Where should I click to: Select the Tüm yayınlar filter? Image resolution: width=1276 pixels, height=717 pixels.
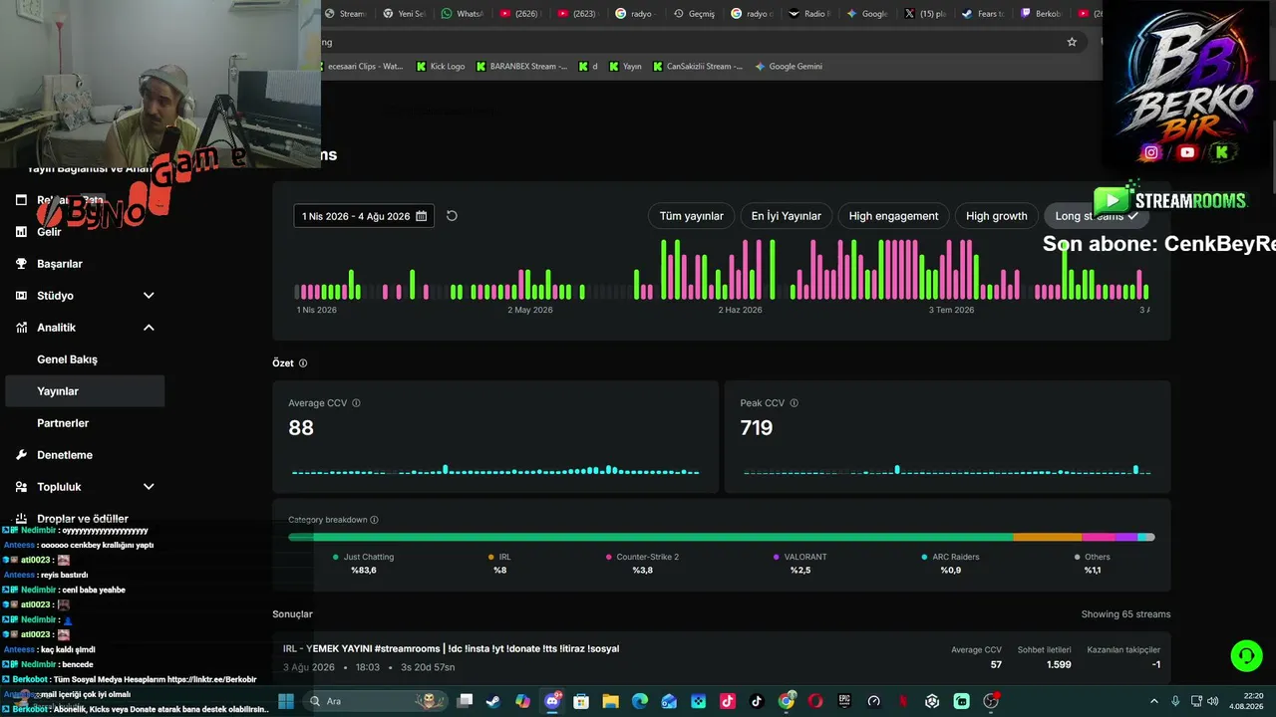click(x=692, y=216)
